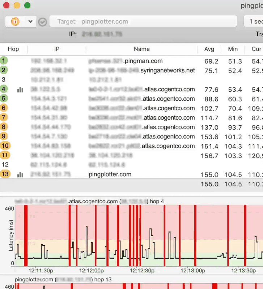Toggle the graph bar icon on hop 4

coord(20,90)
